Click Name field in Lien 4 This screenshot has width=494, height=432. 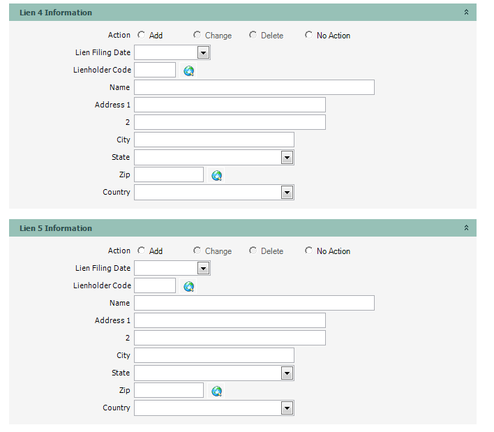tap(254, 87)
